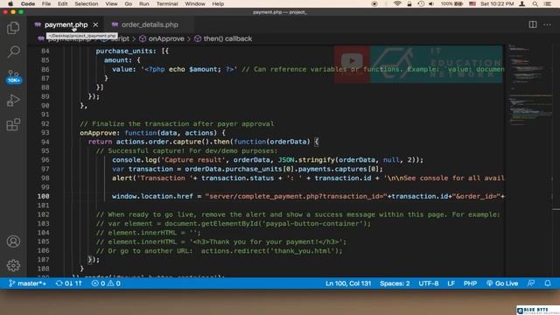This screenshot has height=315, width=560.
Task: Open the View menu
Action: click(111, 3)
